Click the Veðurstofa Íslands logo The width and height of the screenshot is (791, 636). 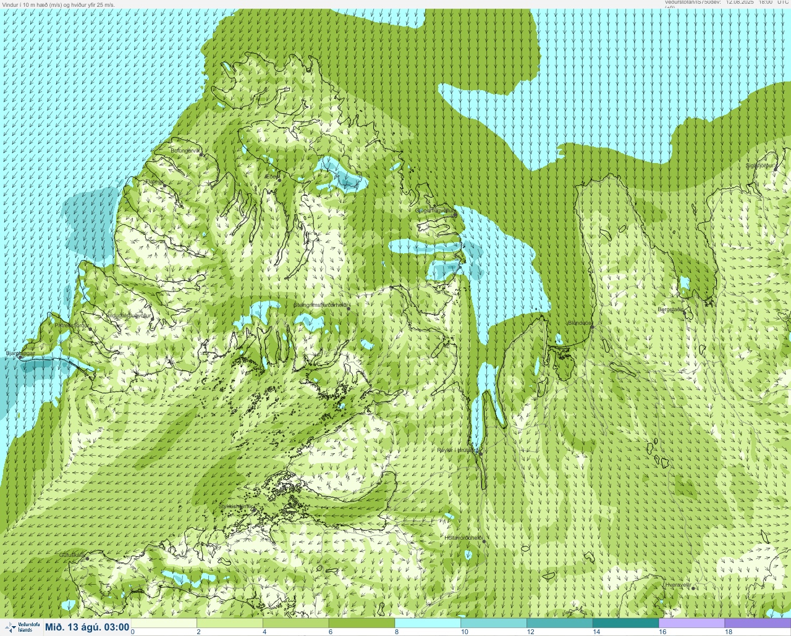22,627
